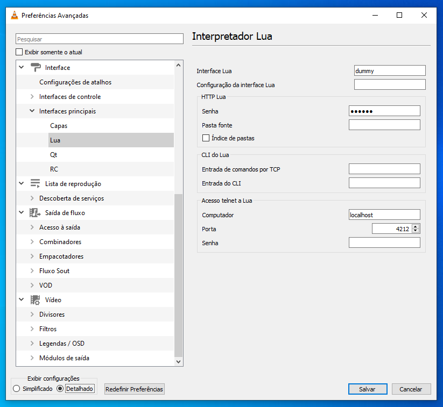The width and height of the screenshot is (443, 407).
Task: Decrease the Porta value with down arrow
Action: pos(416,231)
